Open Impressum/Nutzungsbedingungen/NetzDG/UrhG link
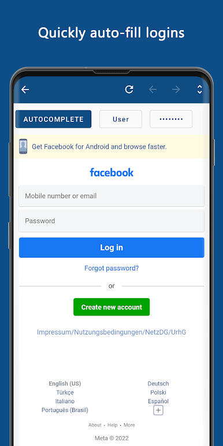The image size is (223, 446). [112, 332]
